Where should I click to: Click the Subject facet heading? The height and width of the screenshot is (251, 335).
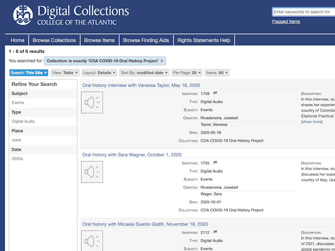pyautogui.click(x=19, y=93)
